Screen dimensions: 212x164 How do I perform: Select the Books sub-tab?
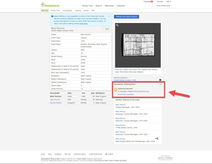pos(86,11)
